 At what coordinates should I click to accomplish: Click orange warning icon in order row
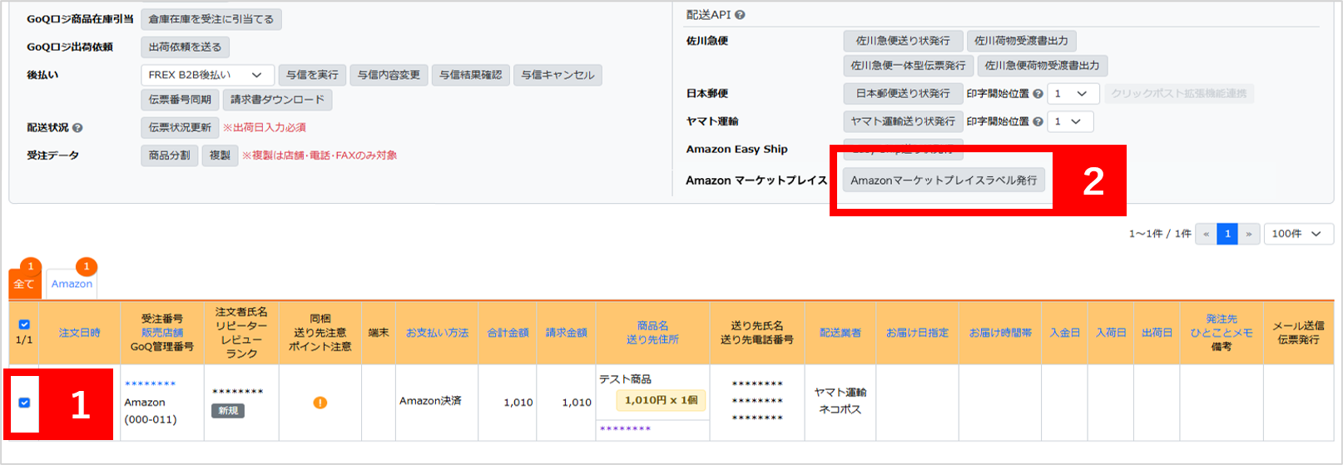(x=320, y=403)
